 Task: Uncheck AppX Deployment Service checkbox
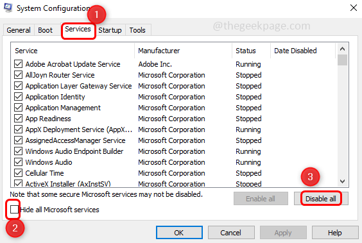(x=18, y=130)
